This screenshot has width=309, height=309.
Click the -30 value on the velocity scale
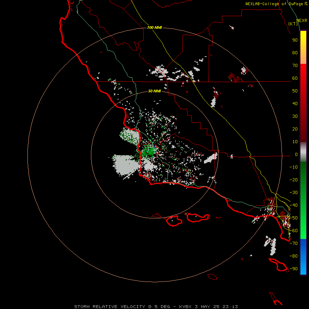click(294, 193)
